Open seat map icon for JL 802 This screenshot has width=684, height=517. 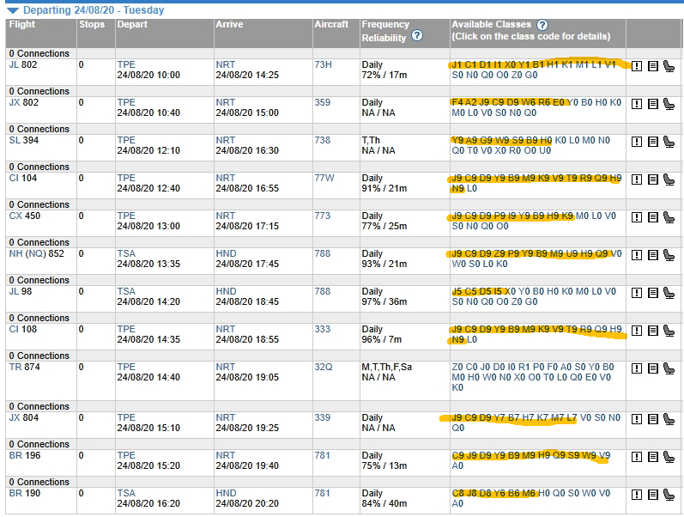[669, 66]
